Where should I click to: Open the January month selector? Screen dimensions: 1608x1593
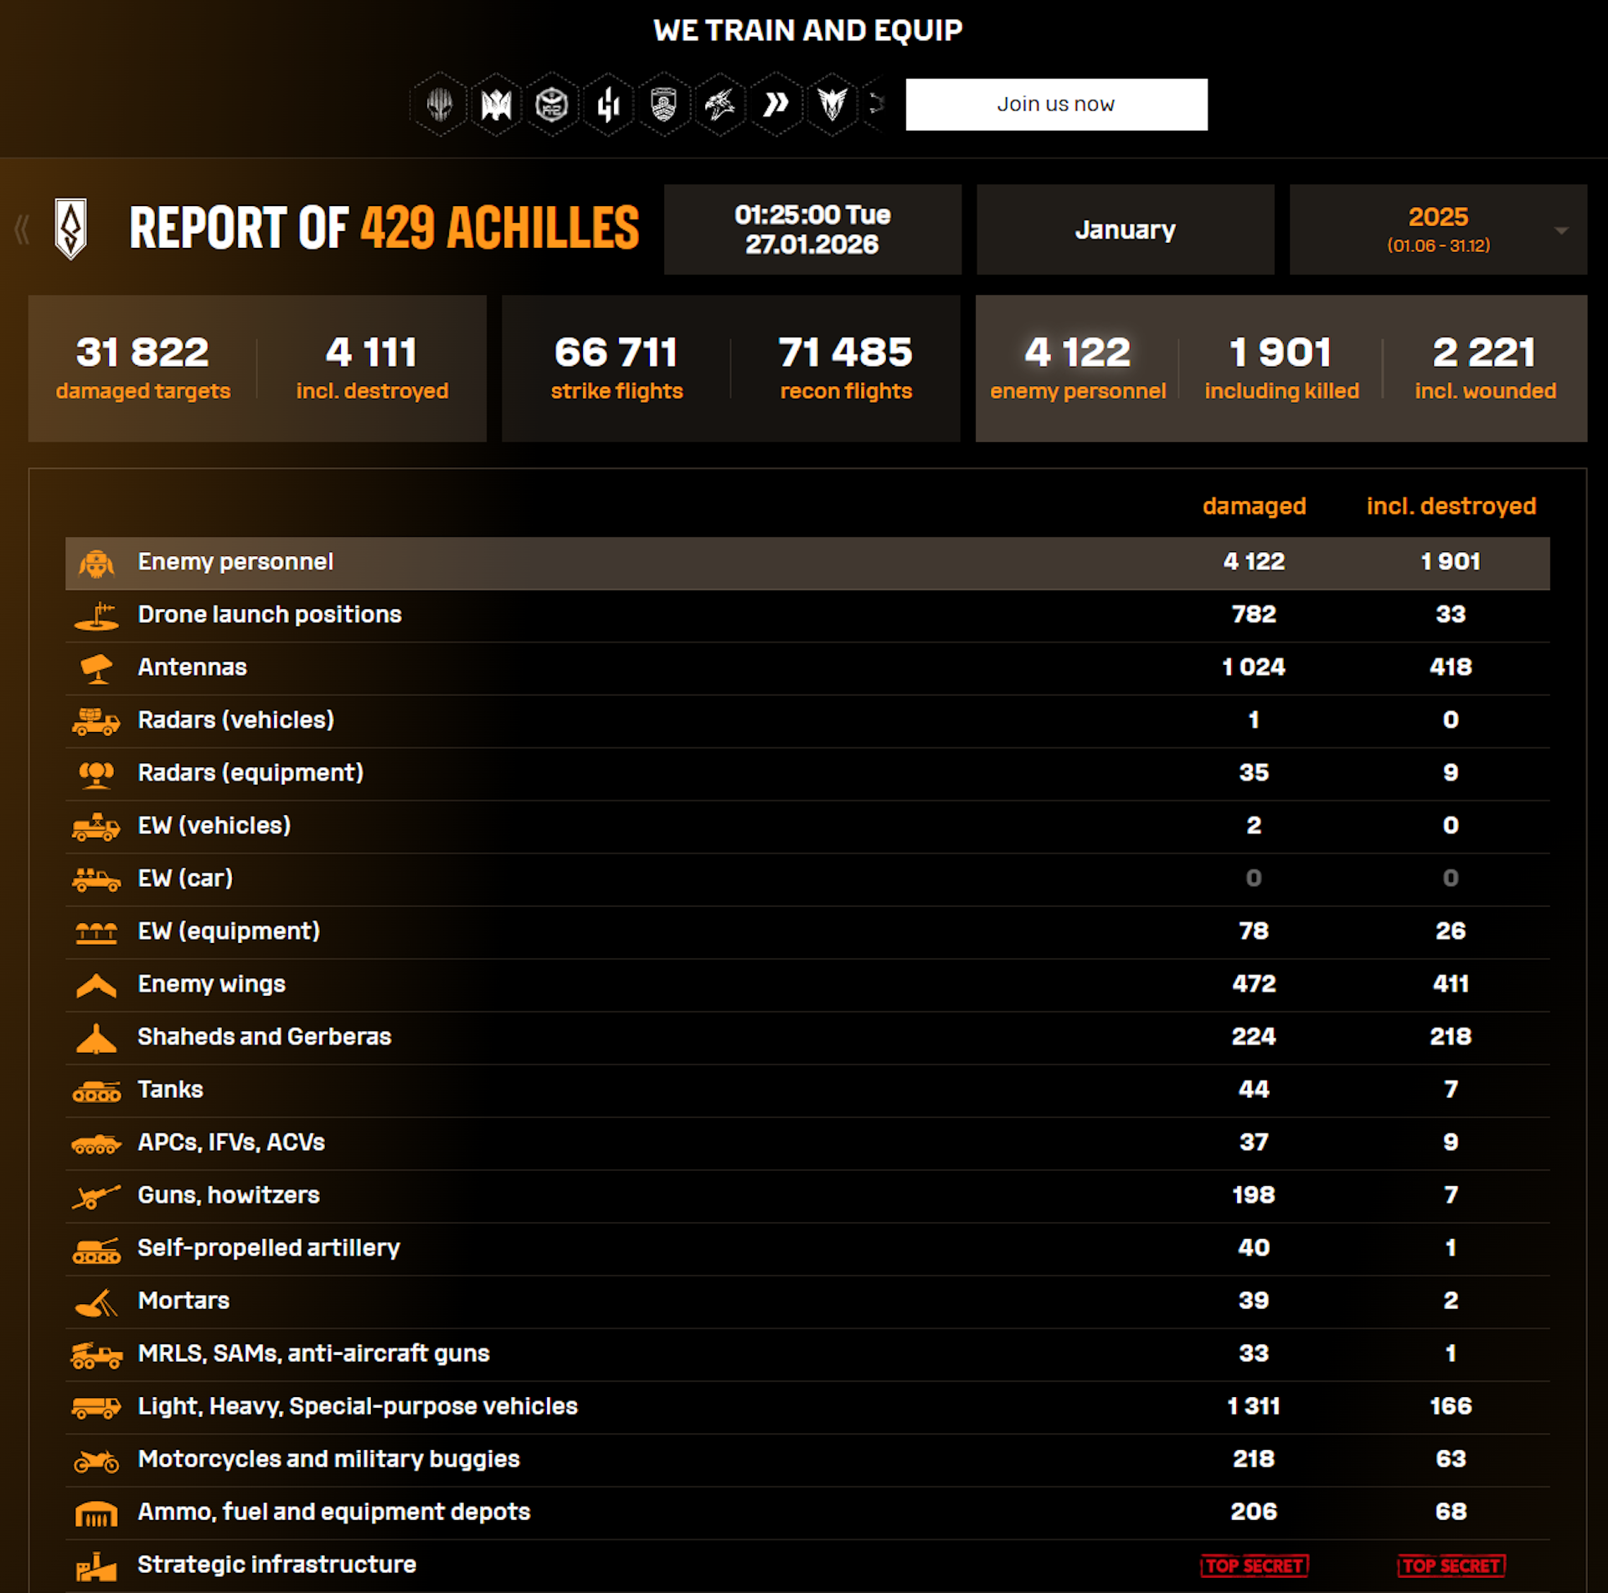(x=1124, y=229)
